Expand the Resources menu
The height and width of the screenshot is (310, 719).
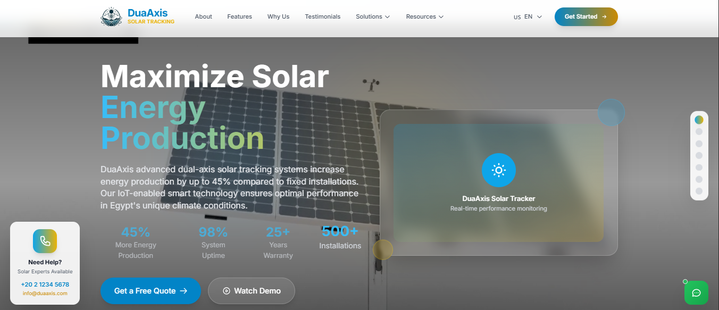click(424, 16)
